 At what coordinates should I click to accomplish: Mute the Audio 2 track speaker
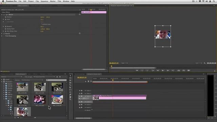click(x=80, y=105)
